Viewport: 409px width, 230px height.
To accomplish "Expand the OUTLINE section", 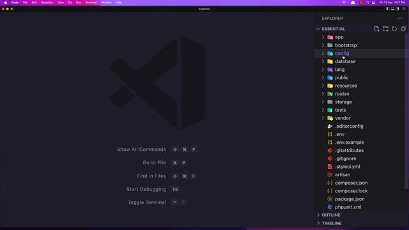I will 318,215.
